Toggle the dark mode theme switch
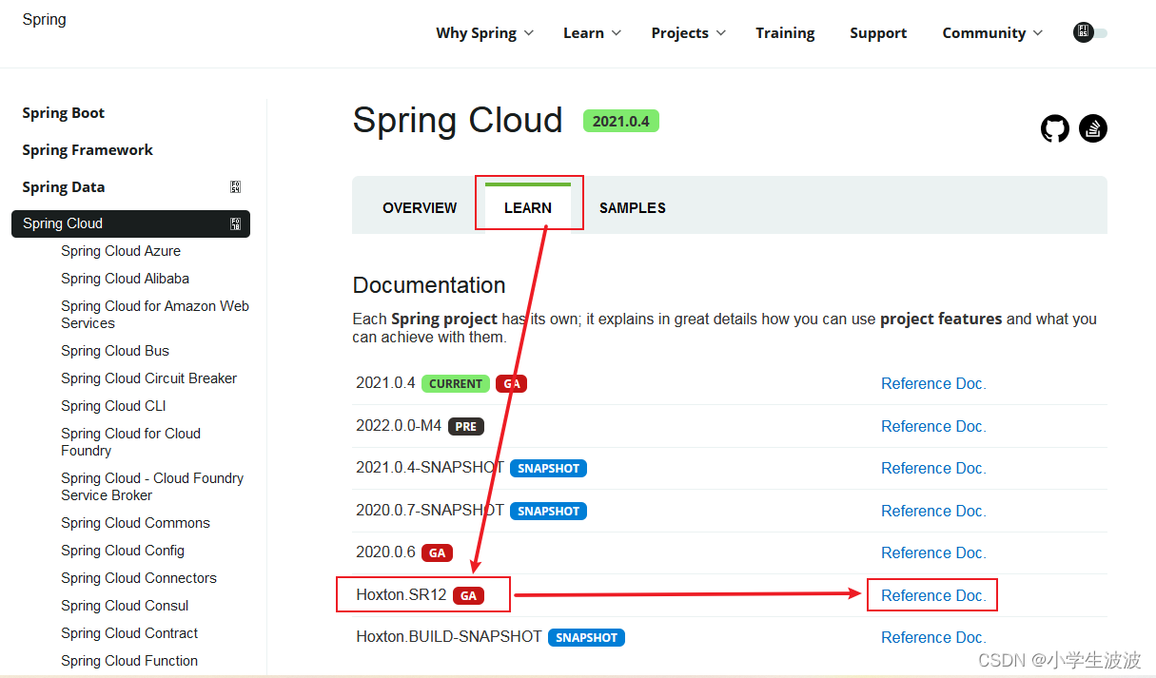This screenshot has height=678, width=1156. click(1090, 32)
